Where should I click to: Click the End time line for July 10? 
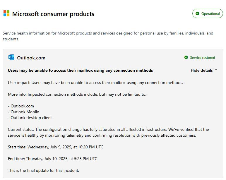[52, 159]
